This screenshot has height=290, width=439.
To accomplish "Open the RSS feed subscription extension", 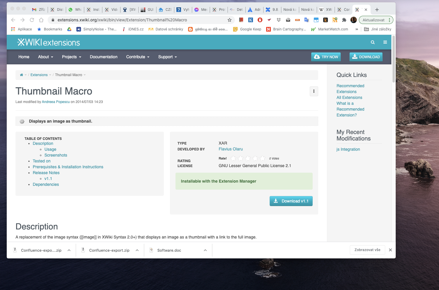I will [x=335, y=20].
